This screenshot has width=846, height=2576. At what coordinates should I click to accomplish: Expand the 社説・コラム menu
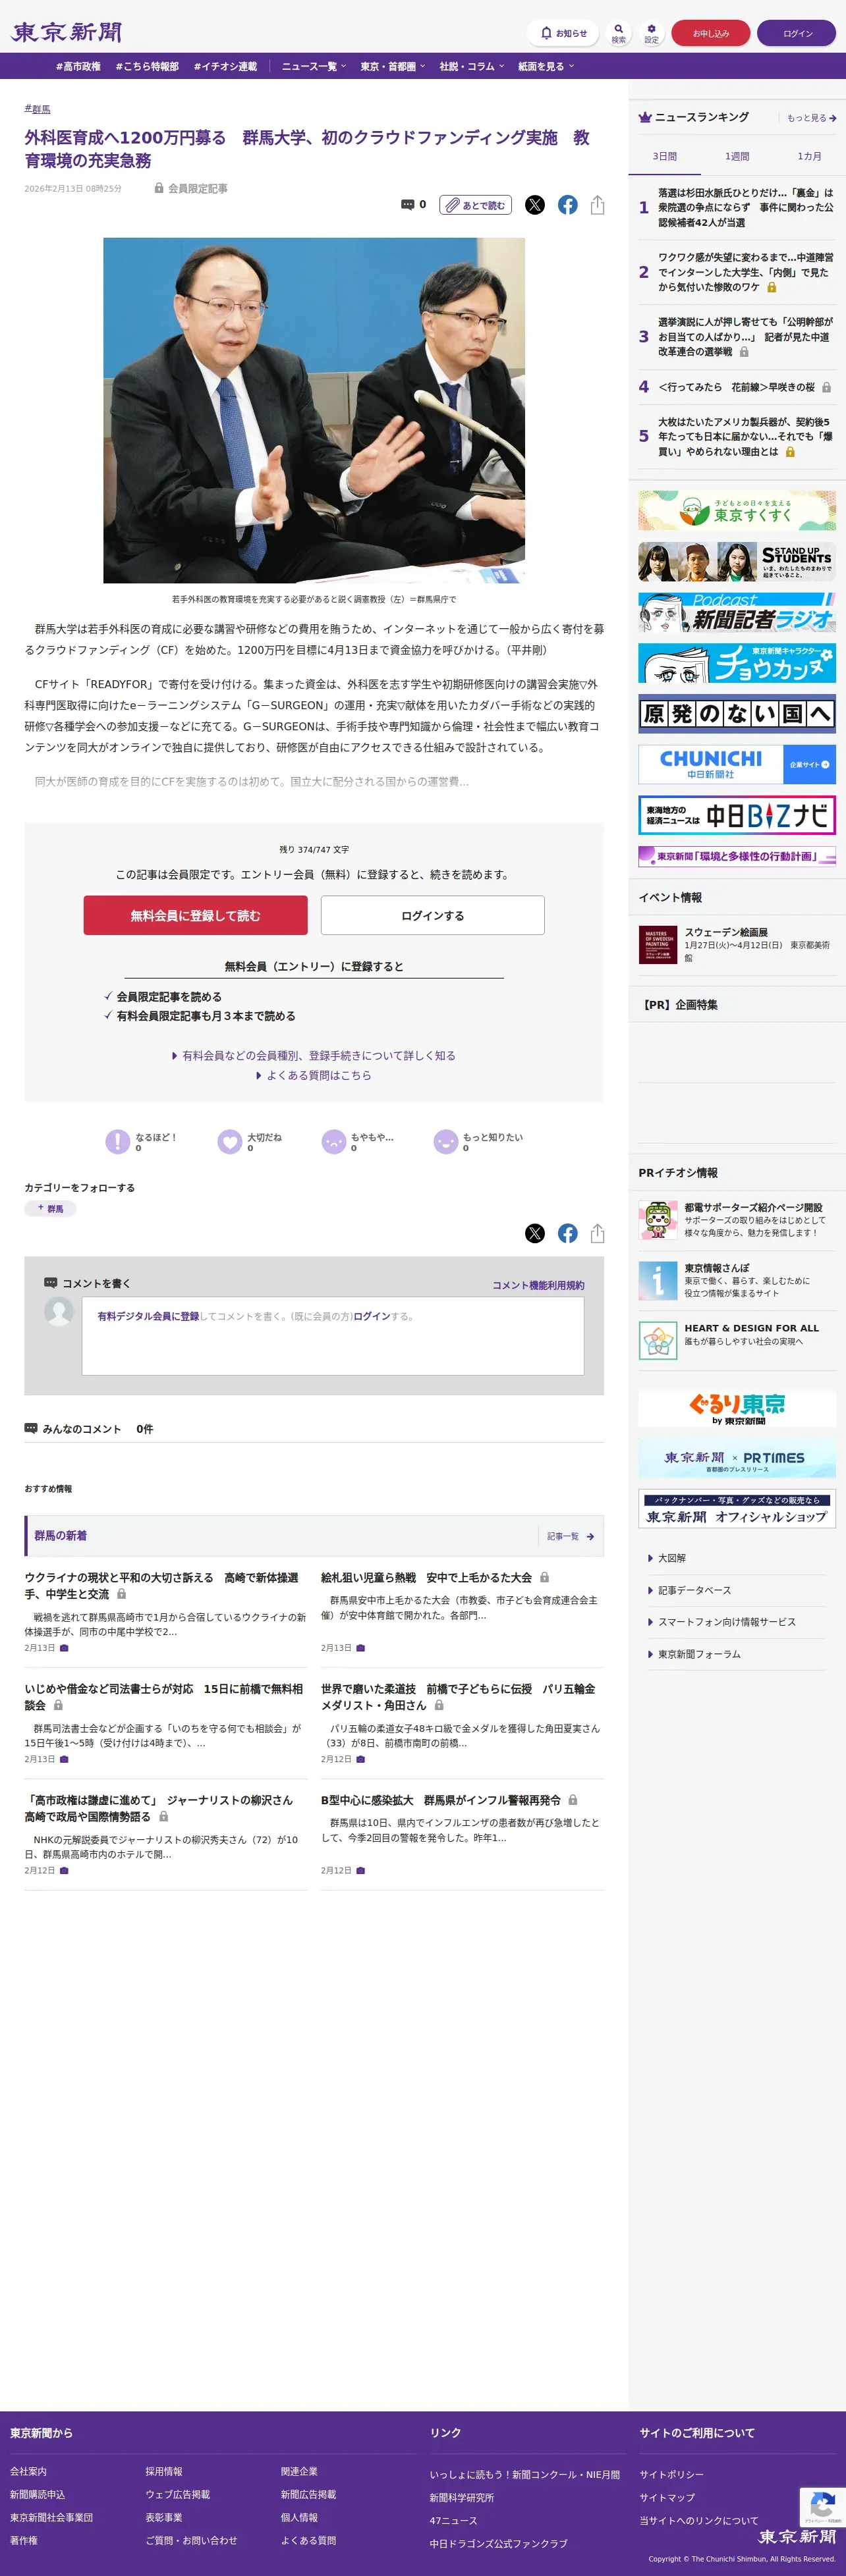tap(472, 67)
